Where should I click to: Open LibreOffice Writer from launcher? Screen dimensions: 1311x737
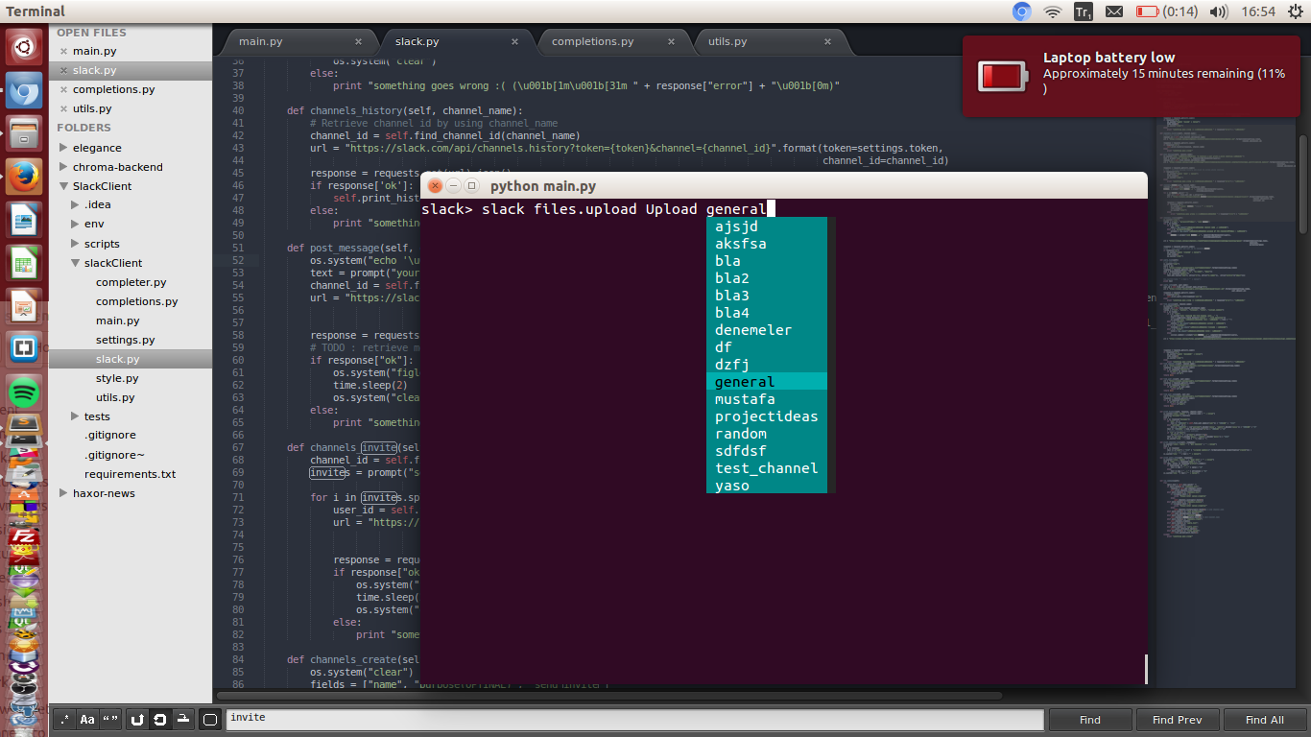(x=24, y=221)
